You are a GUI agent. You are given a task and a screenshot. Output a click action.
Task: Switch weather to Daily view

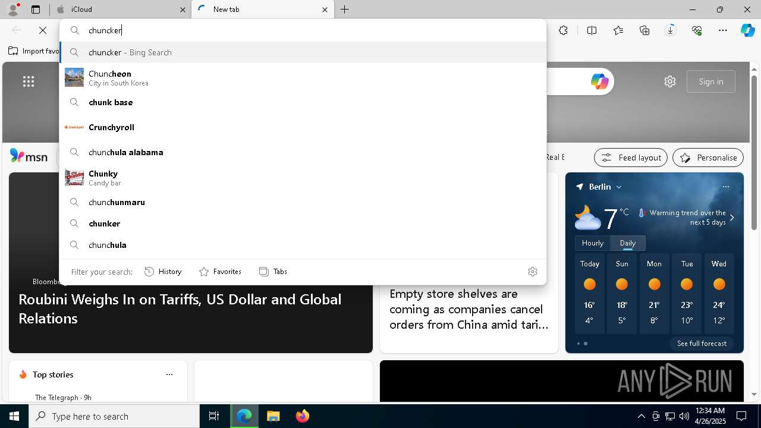(628, 243)
